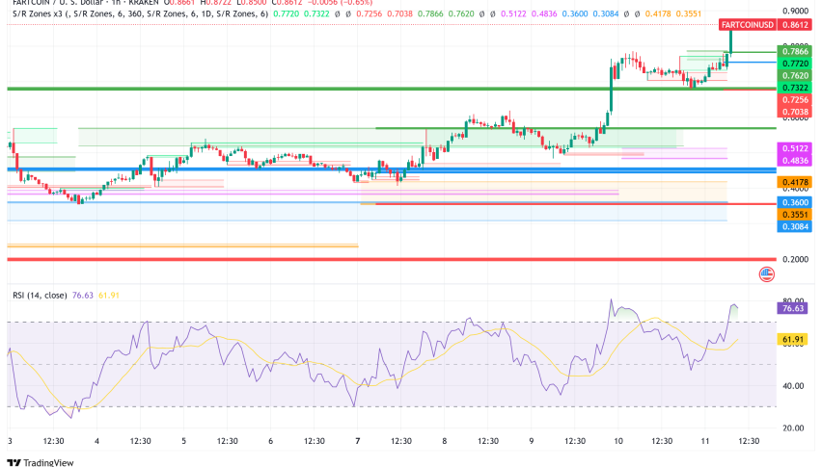Screen dimensions: 822x467
Task: Click date label 6 on time axis
Action: tap(270, 441)
